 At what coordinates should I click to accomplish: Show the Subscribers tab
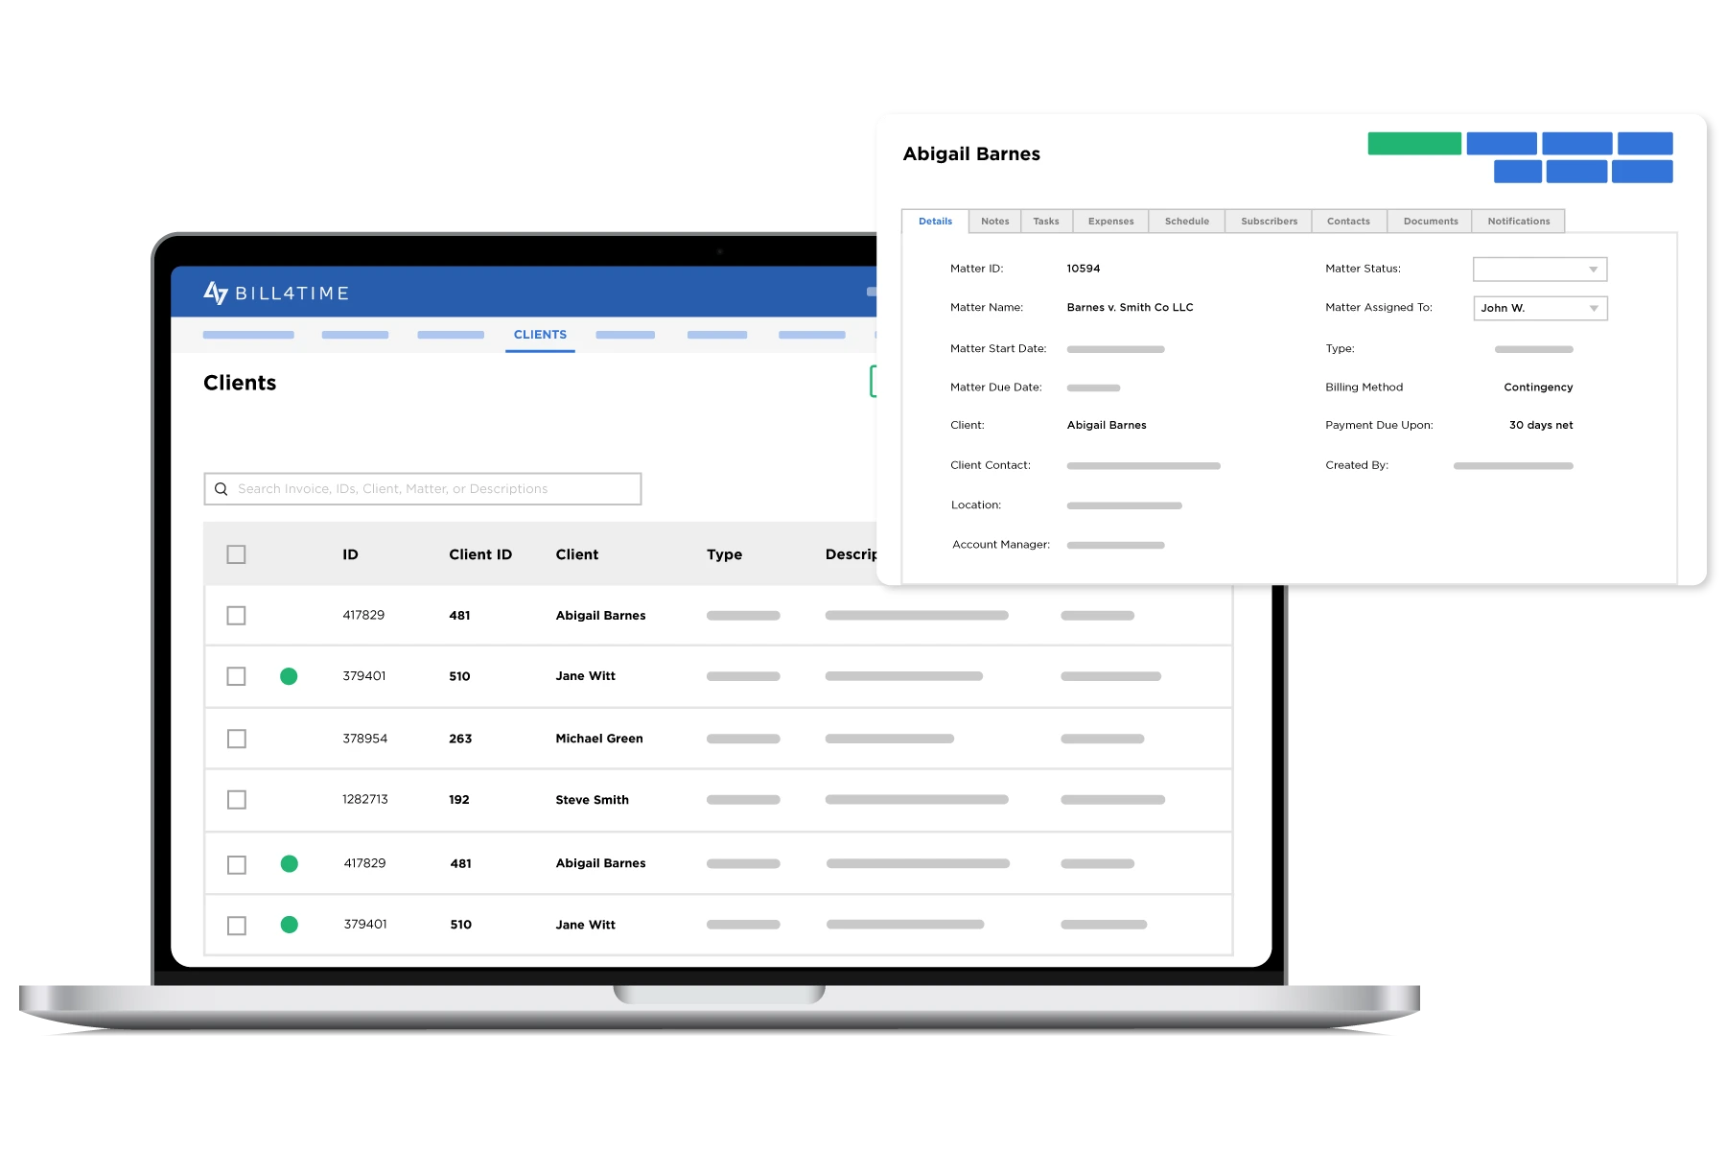[1269, 222]
